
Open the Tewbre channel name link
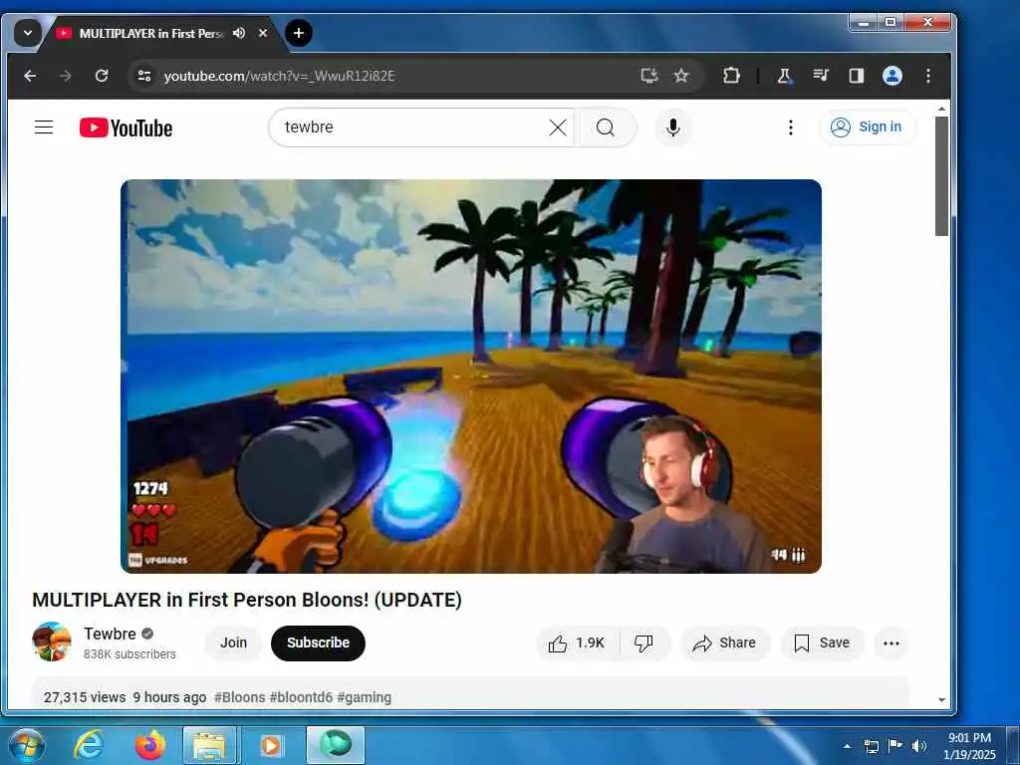click(110, 634)
